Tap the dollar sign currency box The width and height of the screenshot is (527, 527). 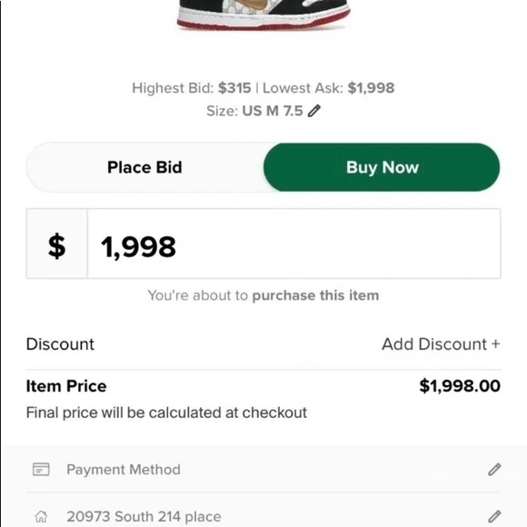coord(57,244)
